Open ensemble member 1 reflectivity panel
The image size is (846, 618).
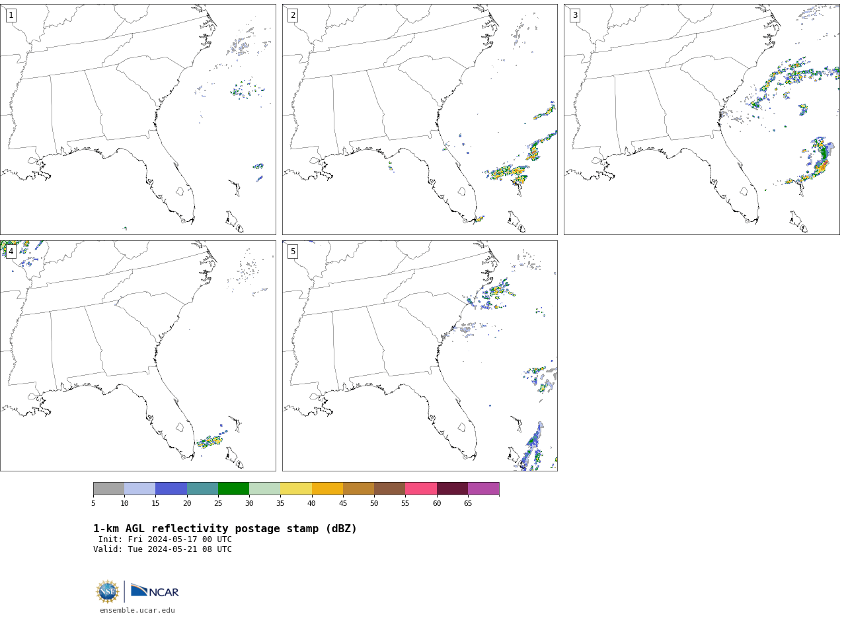[137, 120]
